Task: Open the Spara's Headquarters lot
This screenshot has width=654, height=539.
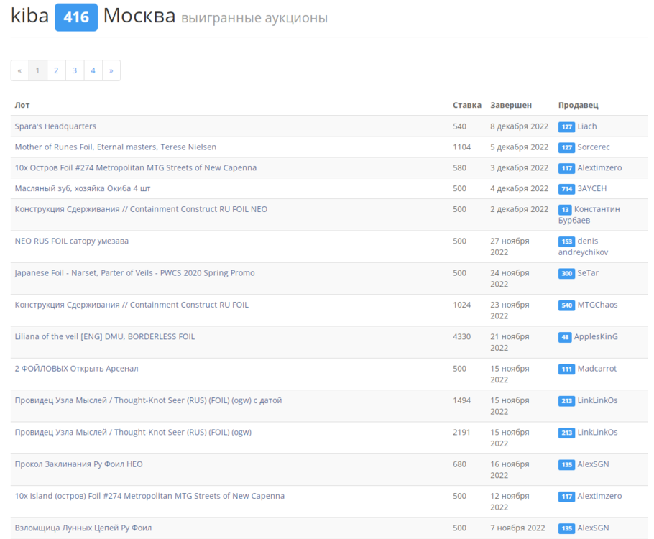Action: click(55, 126)
